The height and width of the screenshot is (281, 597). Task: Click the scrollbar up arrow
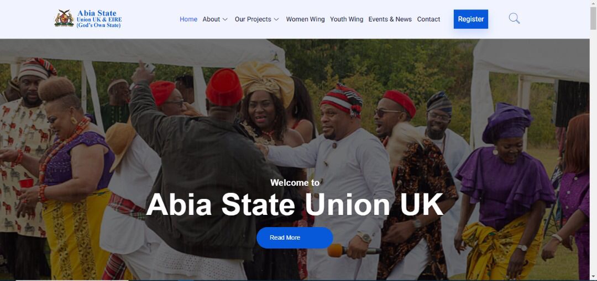pyautogui.click(x=593, y=3)
